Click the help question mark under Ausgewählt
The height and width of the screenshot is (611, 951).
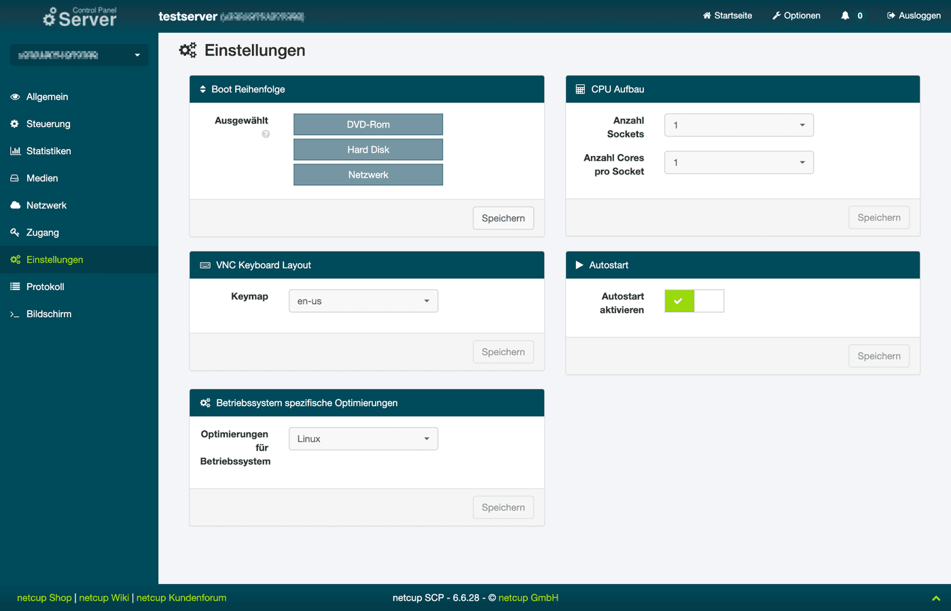tap(266, 134)
